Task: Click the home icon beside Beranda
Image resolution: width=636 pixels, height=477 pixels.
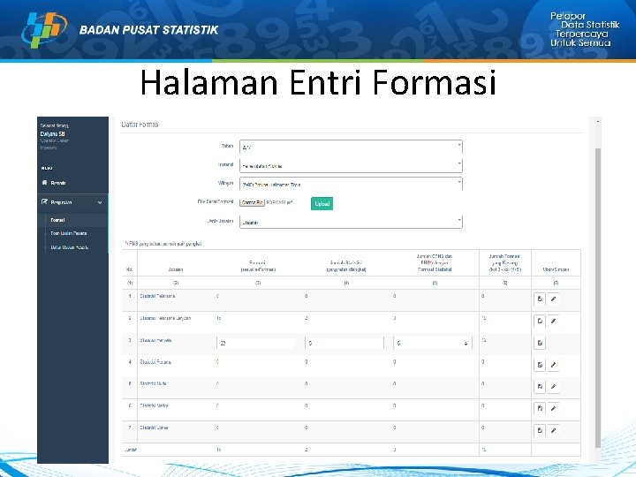Action: (x=45, y=183)
